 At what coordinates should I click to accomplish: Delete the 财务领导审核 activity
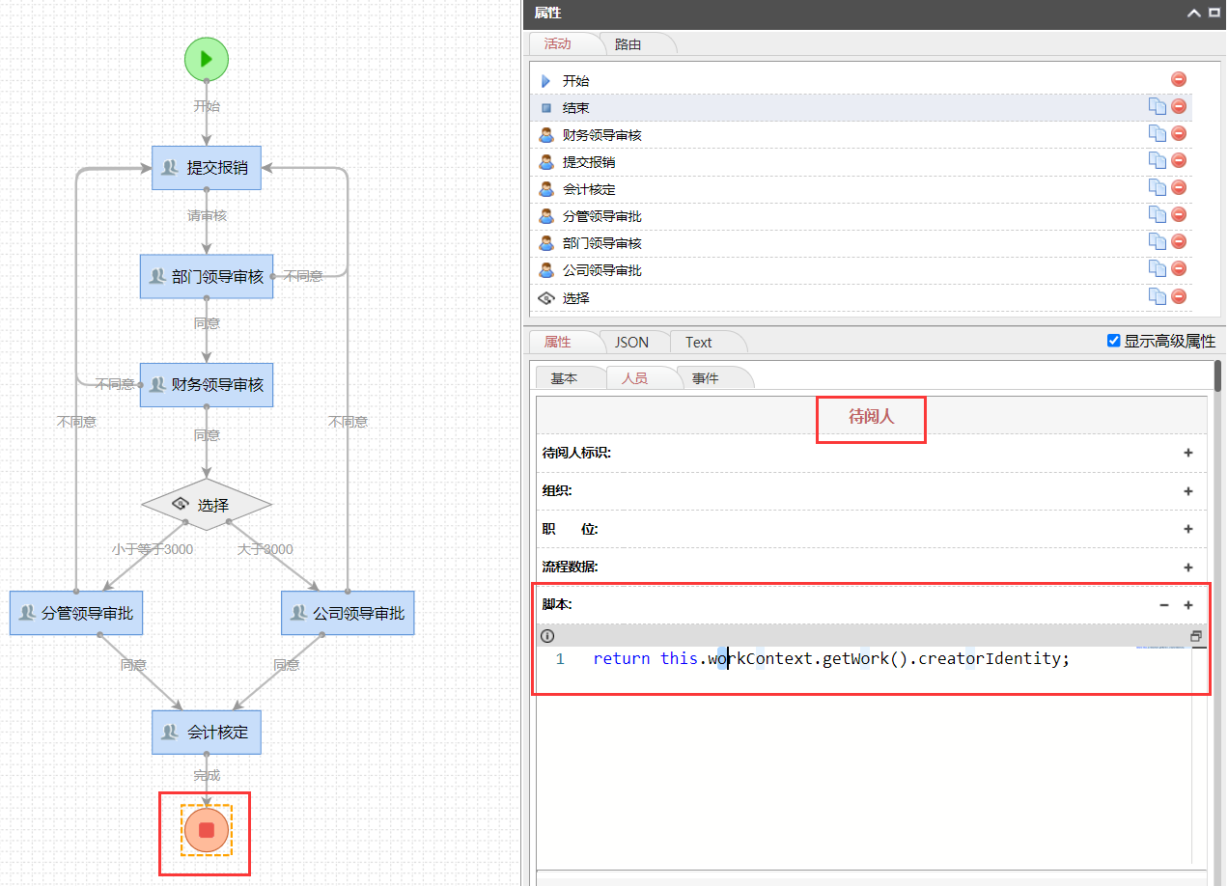(x=1178, y=134)
